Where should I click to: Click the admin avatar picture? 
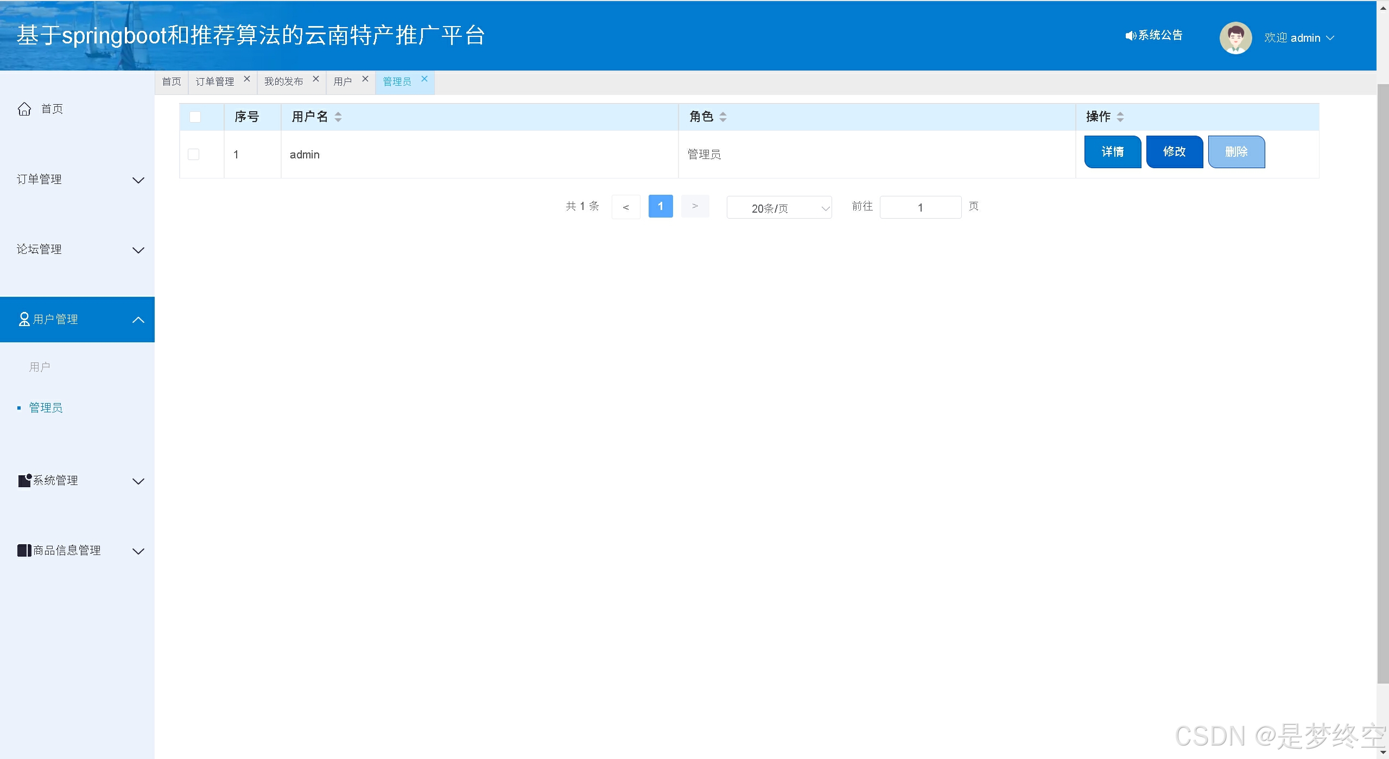click(1235, 38)
